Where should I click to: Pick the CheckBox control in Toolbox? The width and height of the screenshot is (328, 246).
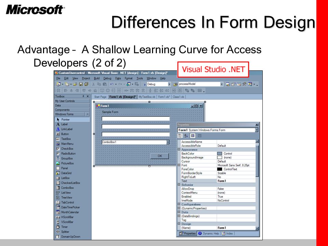click(x=65, y=149)
